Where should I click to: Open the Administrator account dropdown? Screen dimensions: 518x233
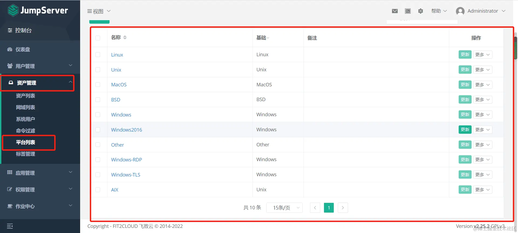[486, 11]
